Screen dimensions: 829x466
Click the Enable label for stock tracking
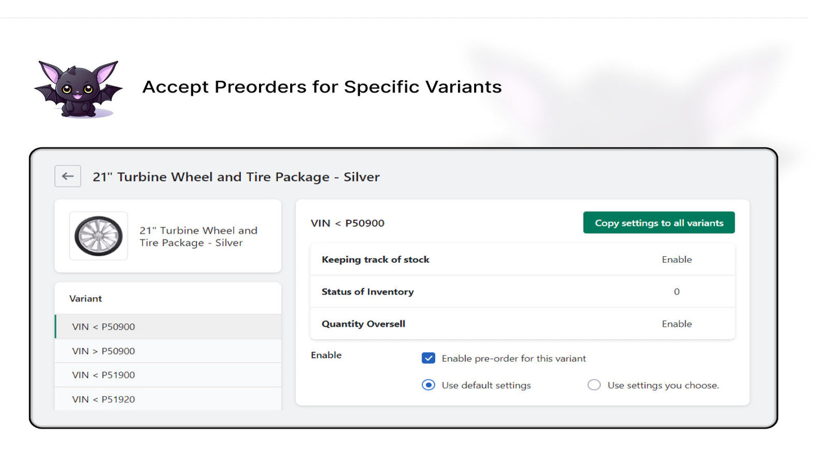677,259
